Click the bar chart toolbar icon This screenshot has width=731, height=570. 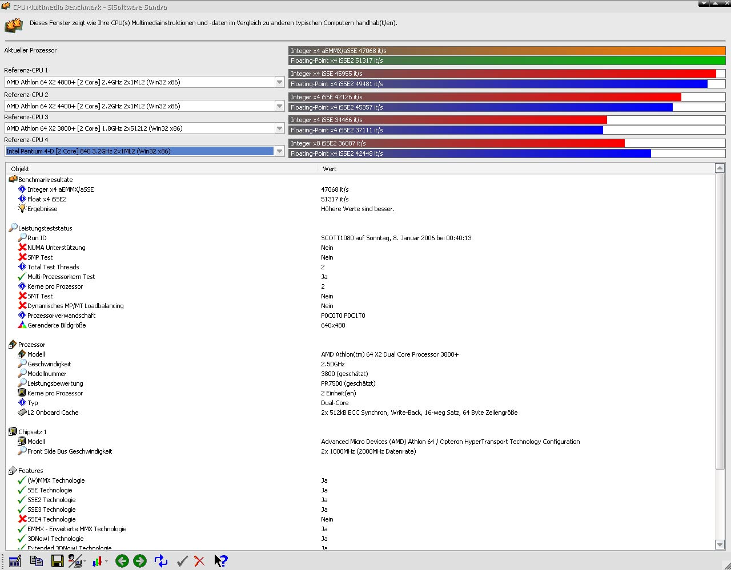98,561
